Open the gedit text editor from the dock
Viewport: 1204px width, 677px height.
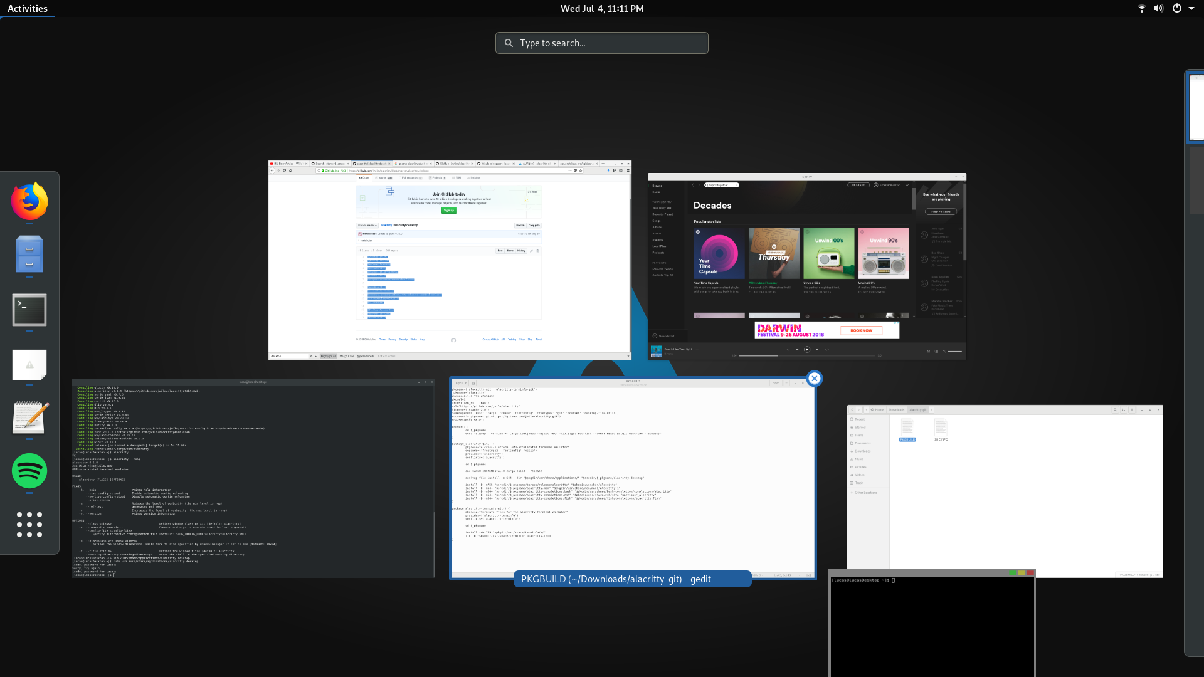coord(29,419)
